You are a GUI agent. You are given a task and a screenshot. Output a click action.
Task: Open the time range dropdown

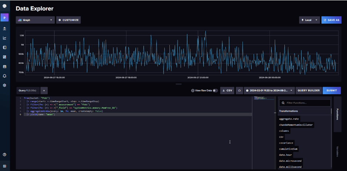pos(269,91)
